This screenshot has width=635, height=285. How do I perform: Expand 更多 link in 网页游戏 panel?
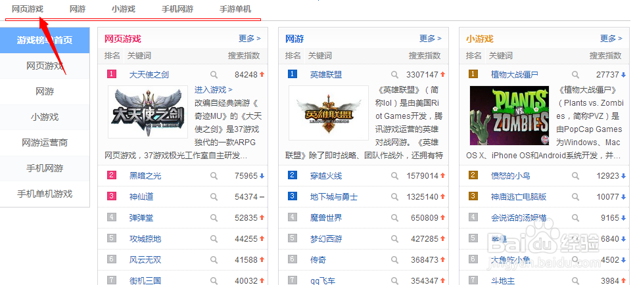click(x=250, y=39)
